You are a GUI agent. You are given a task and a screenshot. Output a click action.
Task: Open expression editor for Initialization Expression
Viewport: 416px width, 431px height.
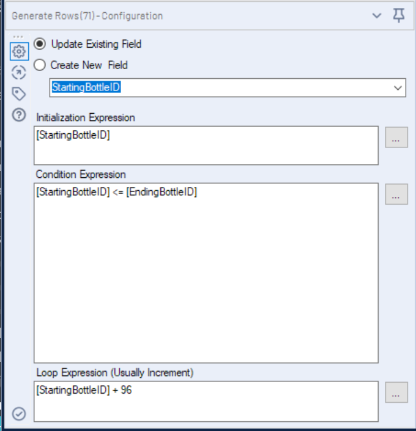[x=396, y=138]
